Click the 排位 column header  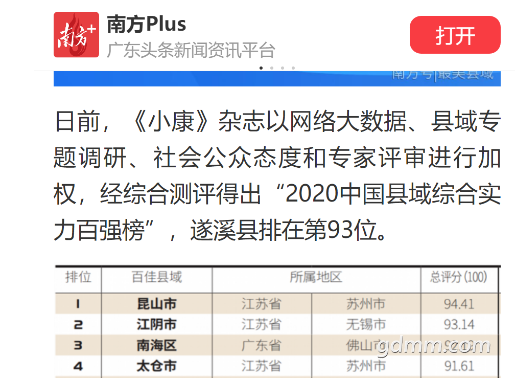click(78, 277)
